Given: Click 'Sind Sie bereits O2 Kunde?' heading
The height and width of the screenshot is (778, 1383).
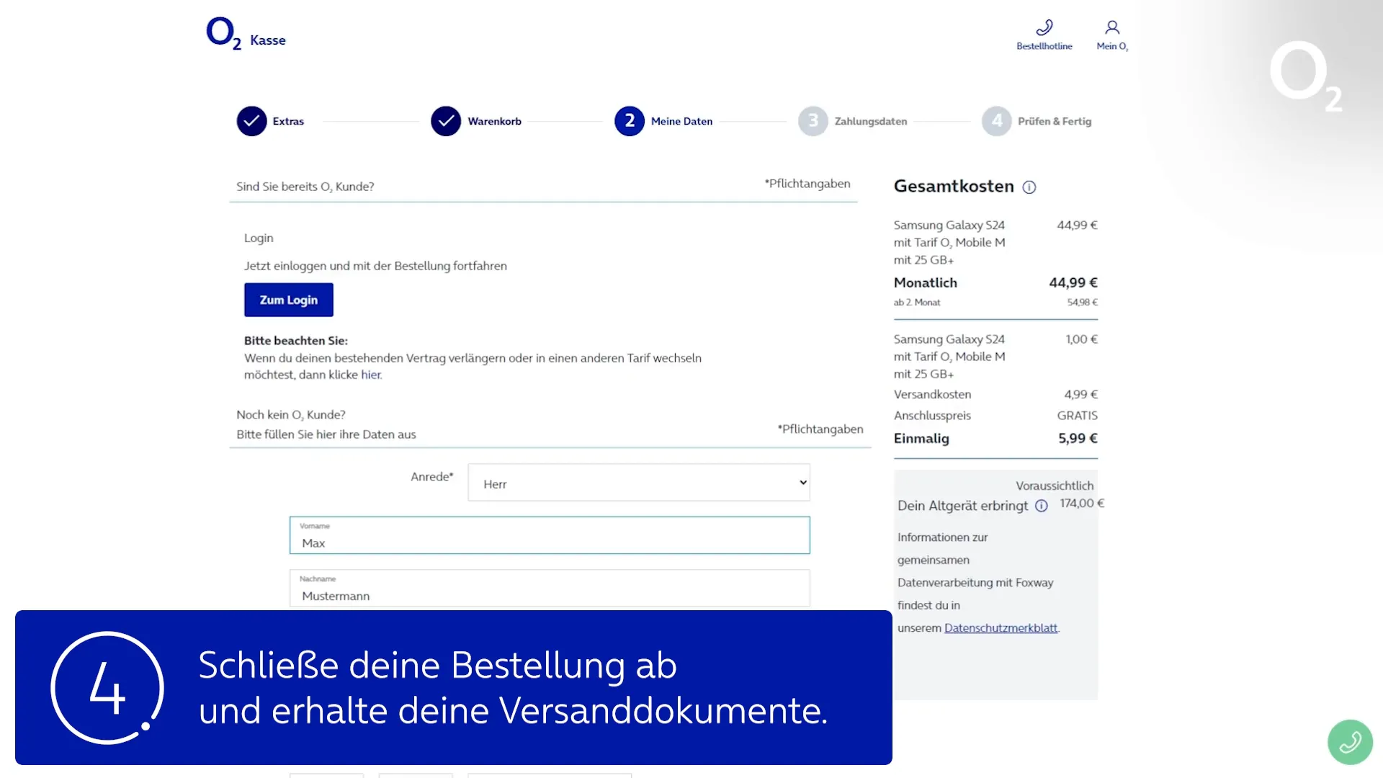Looking at the screenshot, I should [x=305, y=187].
